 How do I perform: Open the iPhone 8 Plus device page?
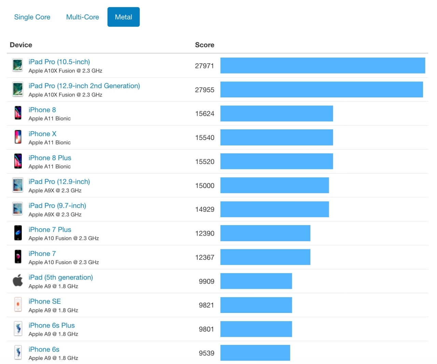(x=50, y=158)
